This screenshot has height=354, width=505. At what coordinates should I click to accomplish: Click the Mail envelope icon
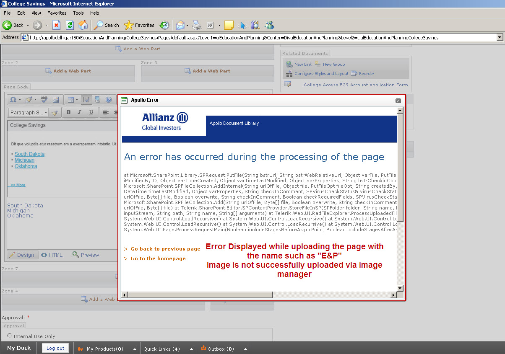(x=180, y=25)
